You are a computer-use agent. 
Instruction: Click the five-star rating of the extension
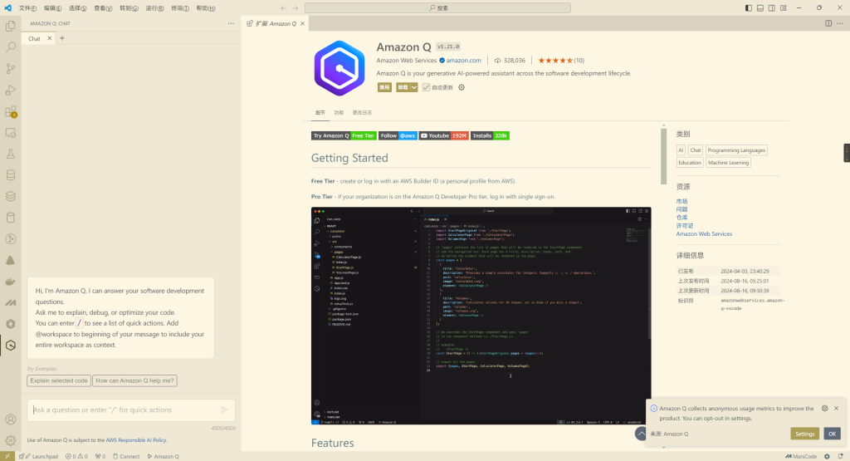pyautogui.click(x=555, y=60)
